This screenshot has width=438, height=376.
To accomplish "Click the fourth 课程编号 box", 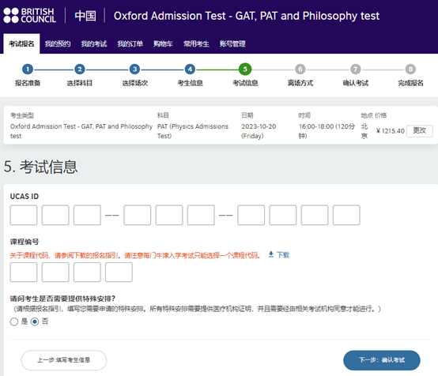I will [119, 272].
